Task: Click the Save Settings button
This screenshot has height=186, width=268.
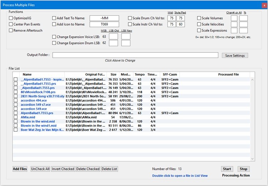Action: coord(235,55)
